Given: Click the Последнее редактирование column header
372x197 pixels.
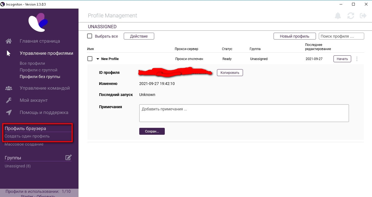Looking at the screenshot, I should (318, 47).
